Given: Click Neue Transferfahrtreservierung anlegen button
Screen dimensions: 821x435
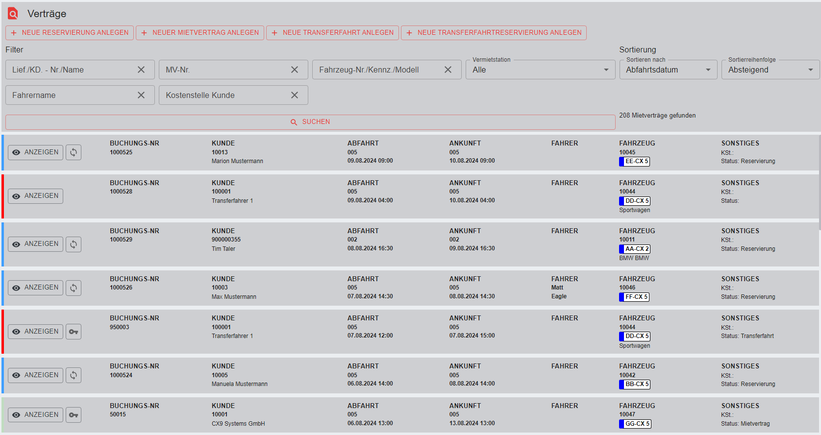Looking at the screenshot, I should (x=494, y=33).
